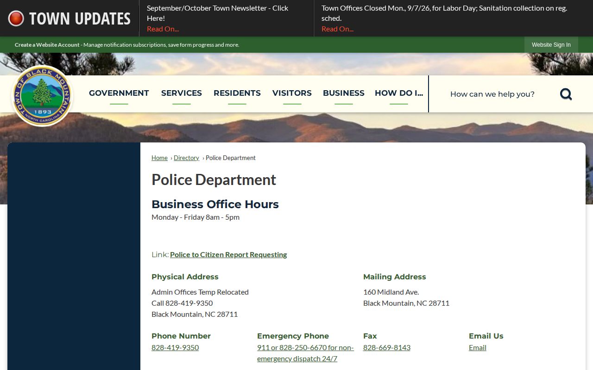Image resolution: width=593 pixels, height=370 pixels.
Task: Open the September/October Town Newsletter headline
Action: (218, 13)
